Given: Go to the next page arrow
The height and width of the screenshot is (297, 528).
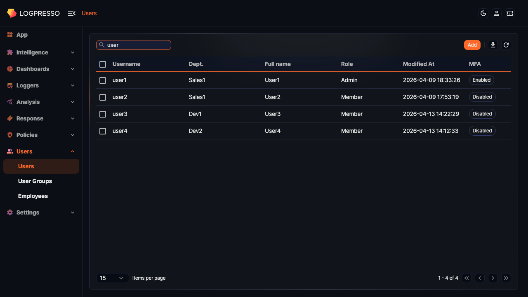Looking at the screenshot, I should [x=493, y=278].
